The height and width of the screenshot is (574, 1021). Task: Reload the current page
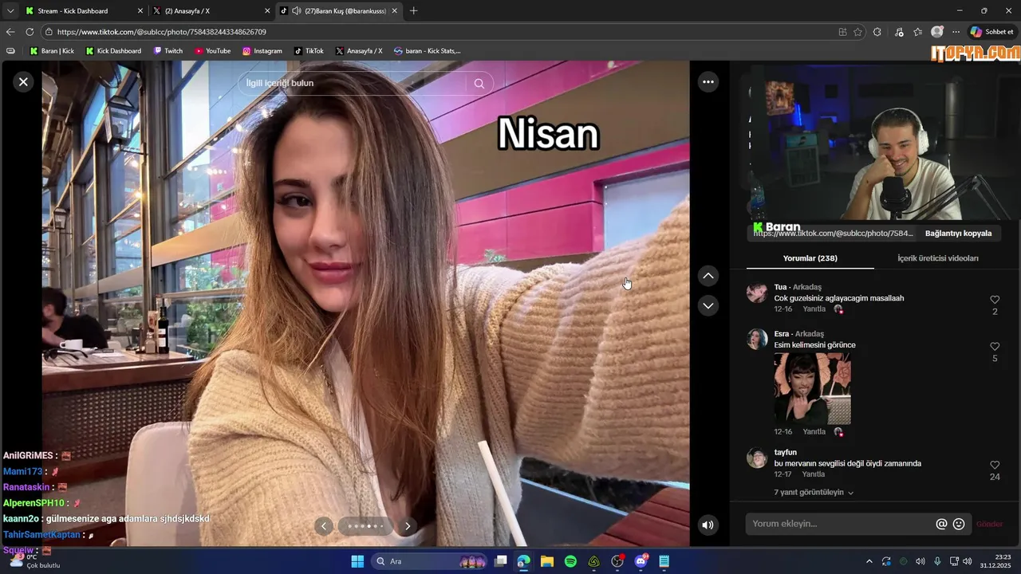[x=30, y=32]
